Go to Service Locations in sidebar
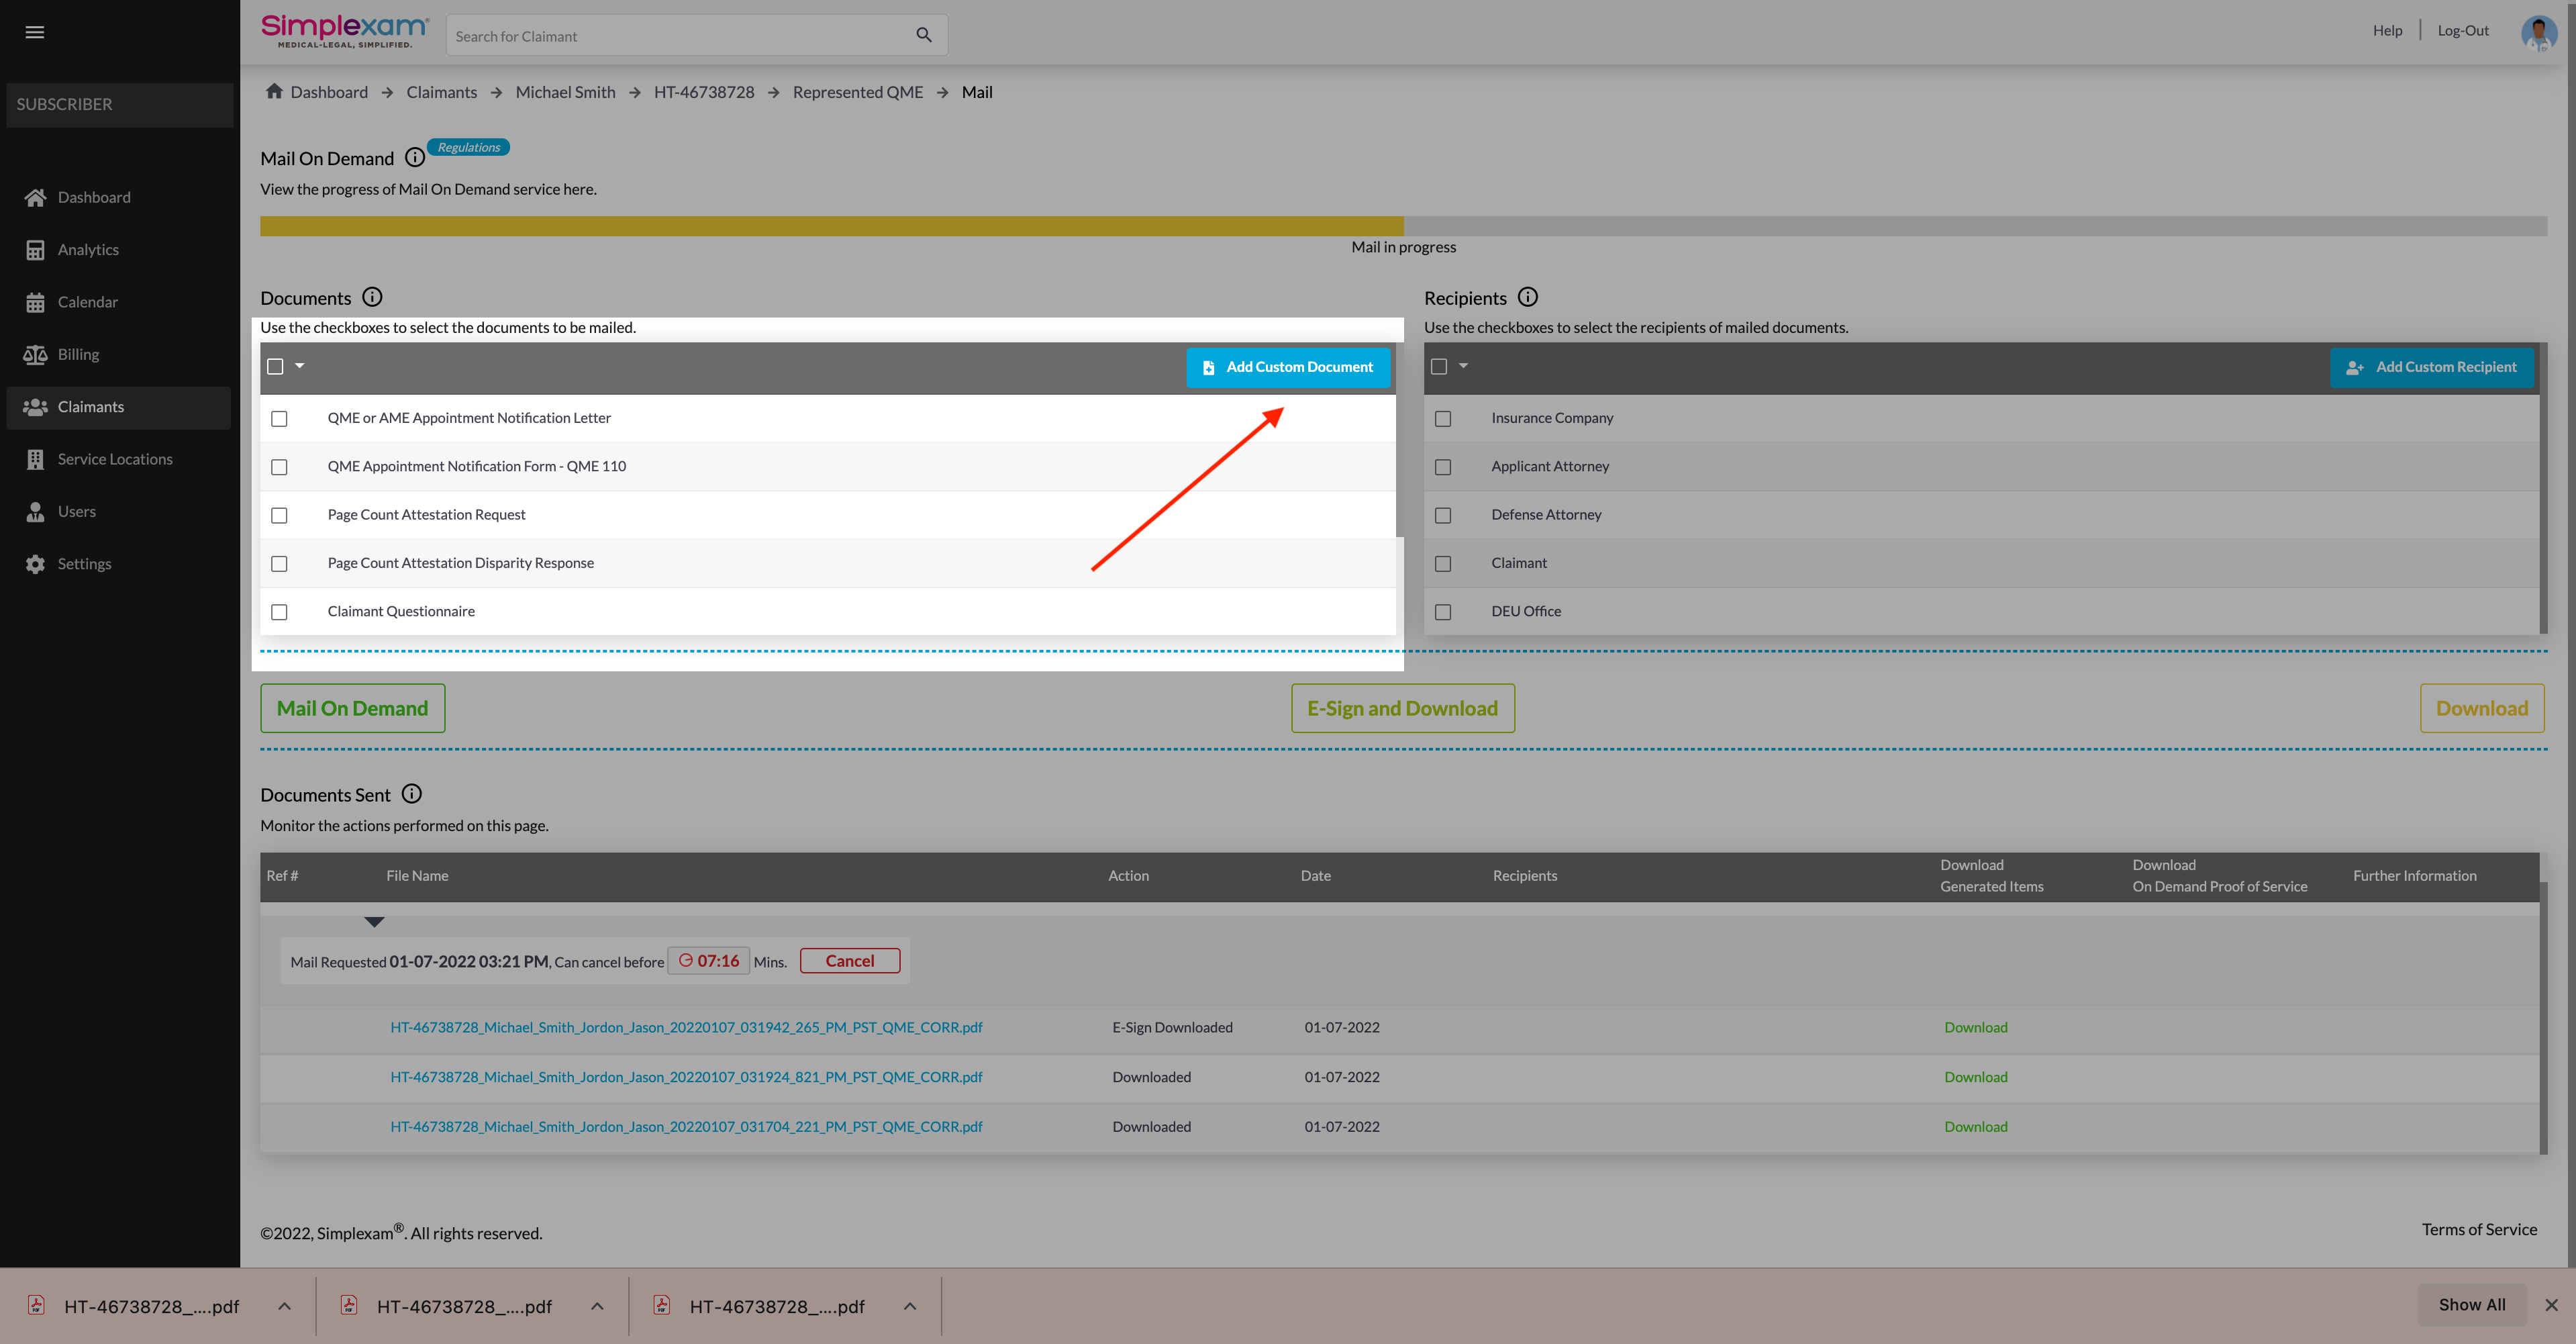Image resolution: width=2576 pixels, height=1344 pixels. point(114,459)
